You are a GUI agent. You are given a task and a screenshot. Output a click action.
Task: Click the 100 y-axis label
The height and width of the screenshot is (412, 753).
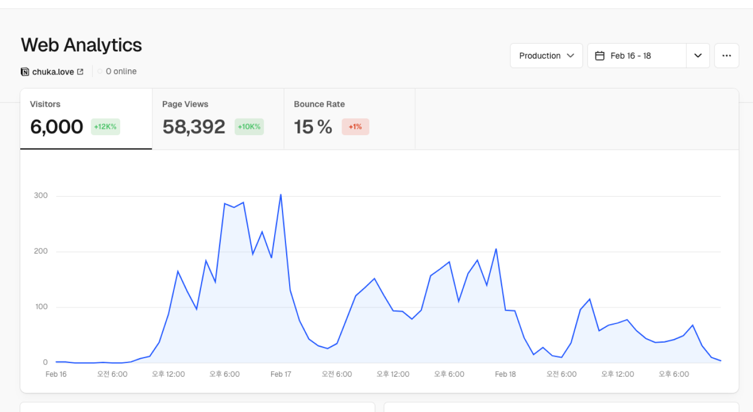[x=41, y=307]
